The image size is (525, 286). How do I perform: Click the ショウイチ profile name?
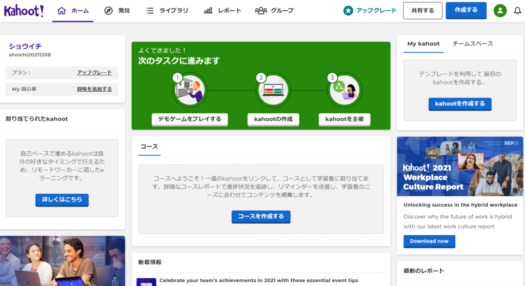coord(25,46)
